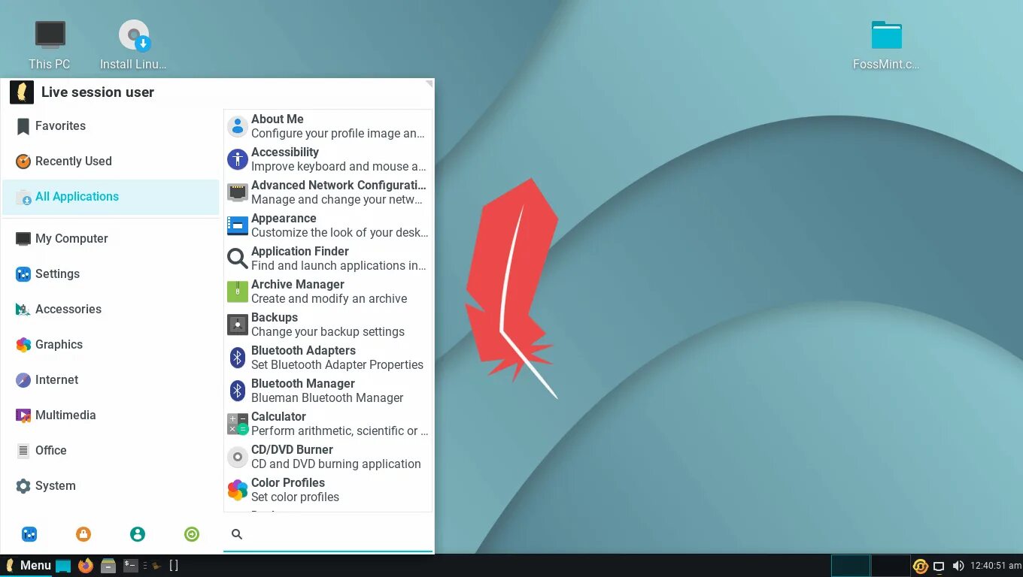Click the orange lock screen icon
Image resolution: width=1023 pixels, height=577 pixels.
83,534
